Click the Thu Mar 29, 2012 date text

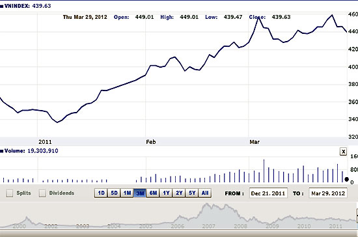click(85, 17)
